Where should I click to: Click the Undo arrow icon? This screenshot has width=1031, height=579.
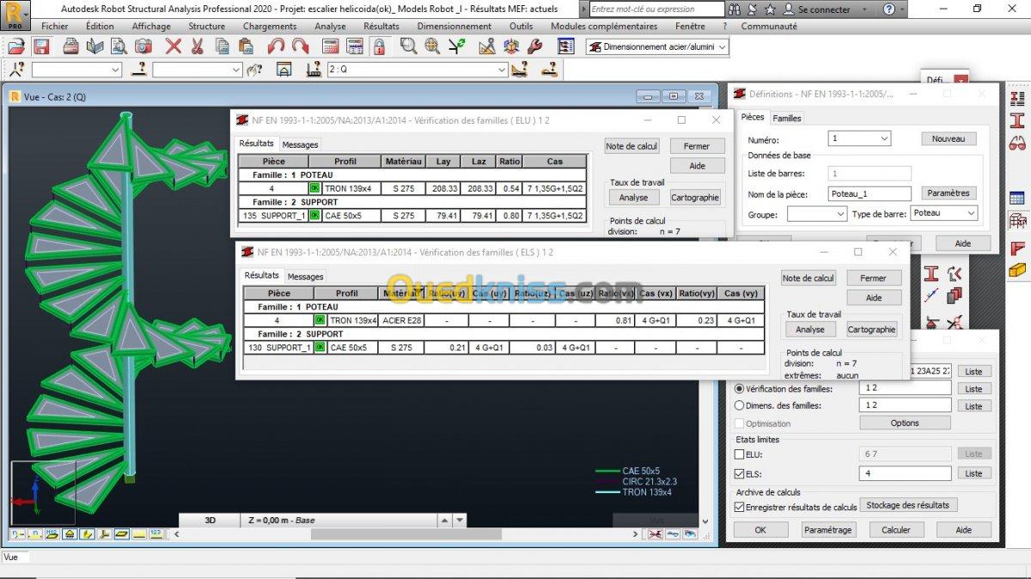(x=276, y=46)
